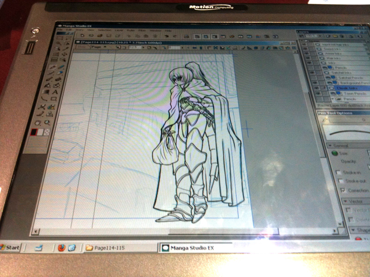Open Firefox from the taskbar
The height and width of the screenshot is (277, 370).
62,247
